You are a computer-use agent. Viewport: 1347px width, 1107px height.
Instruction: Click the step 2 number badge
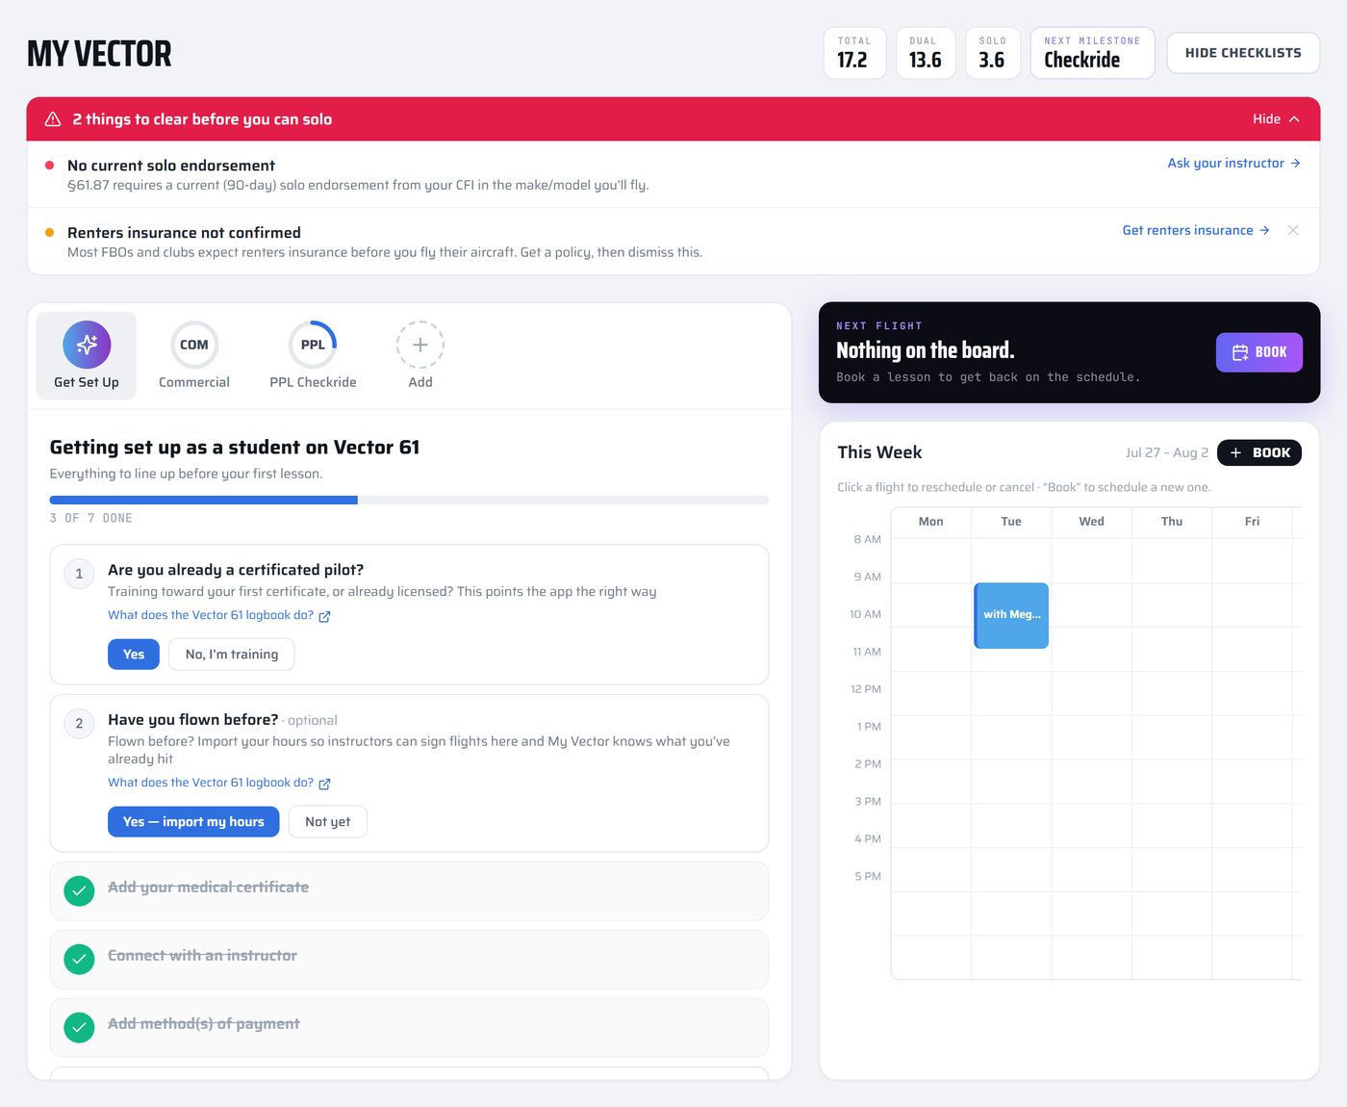[x=79, y=724]
